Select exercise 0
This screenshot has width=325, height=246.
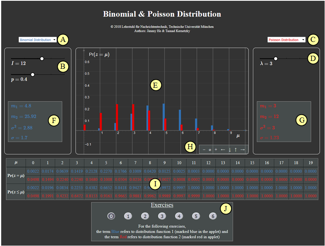(111, 216)
